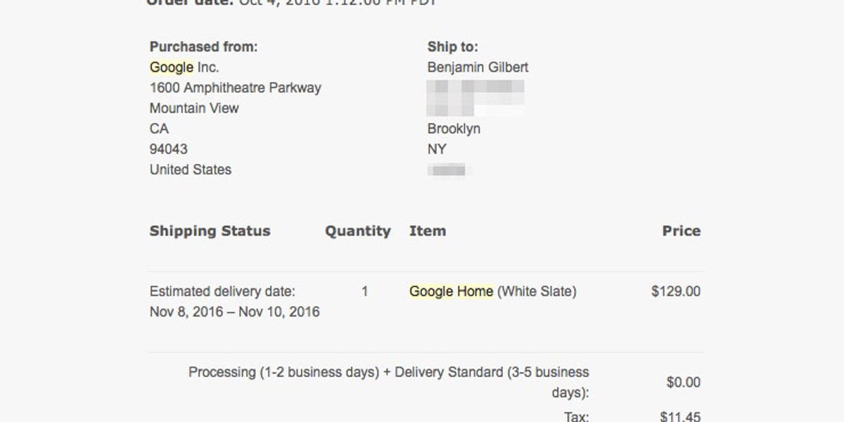Screen dimensions: 844x422
Task: Click the $129.00 item price
Action: (676, 291)
